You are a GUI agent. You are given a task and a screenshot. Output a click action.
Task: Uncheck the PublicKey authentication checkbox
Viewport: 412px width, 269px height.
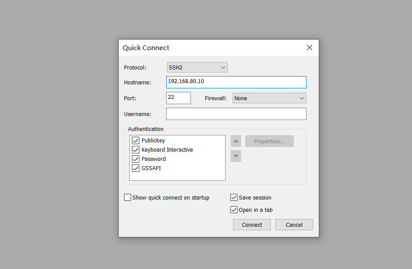tap(136, 141)
